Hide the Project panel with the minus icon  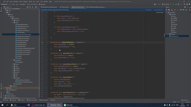tap(38, 7)
